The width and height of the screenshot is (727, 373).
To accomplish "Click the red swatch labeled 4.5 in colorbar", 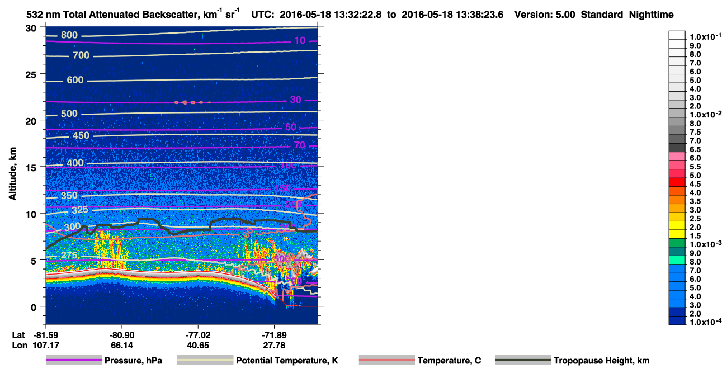I will point(677,183).
